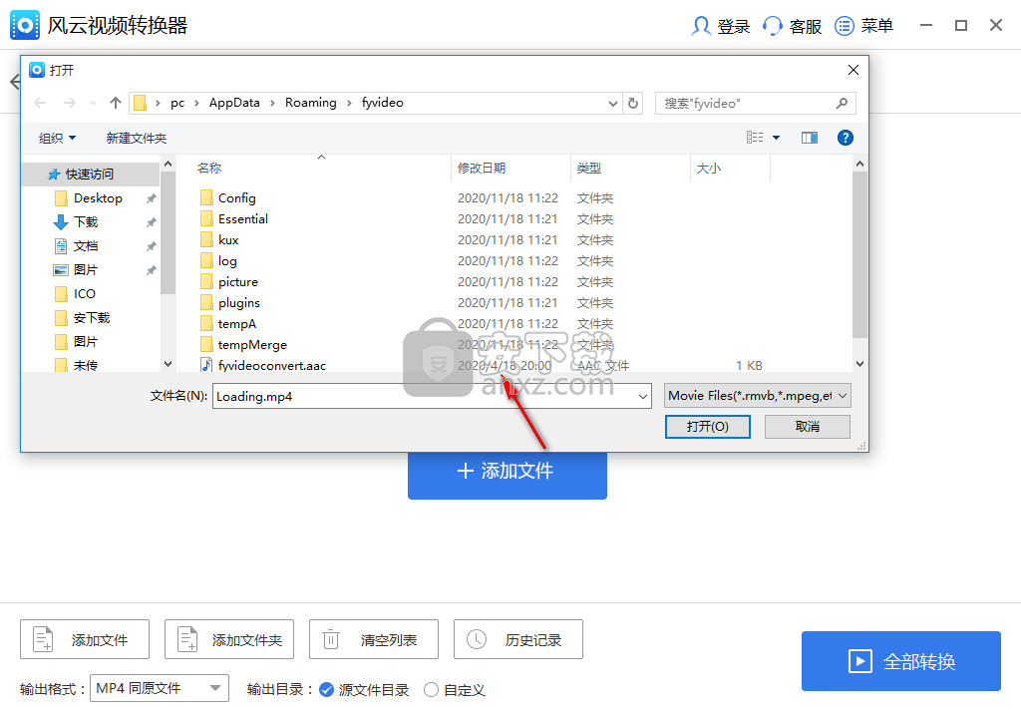This screenshot has height=718, width=1021.
Task: Open 下载 downloads in quick access
Action: point(86,222)
